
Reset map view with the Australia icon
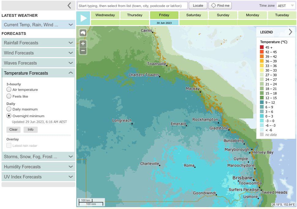point(83,32)
